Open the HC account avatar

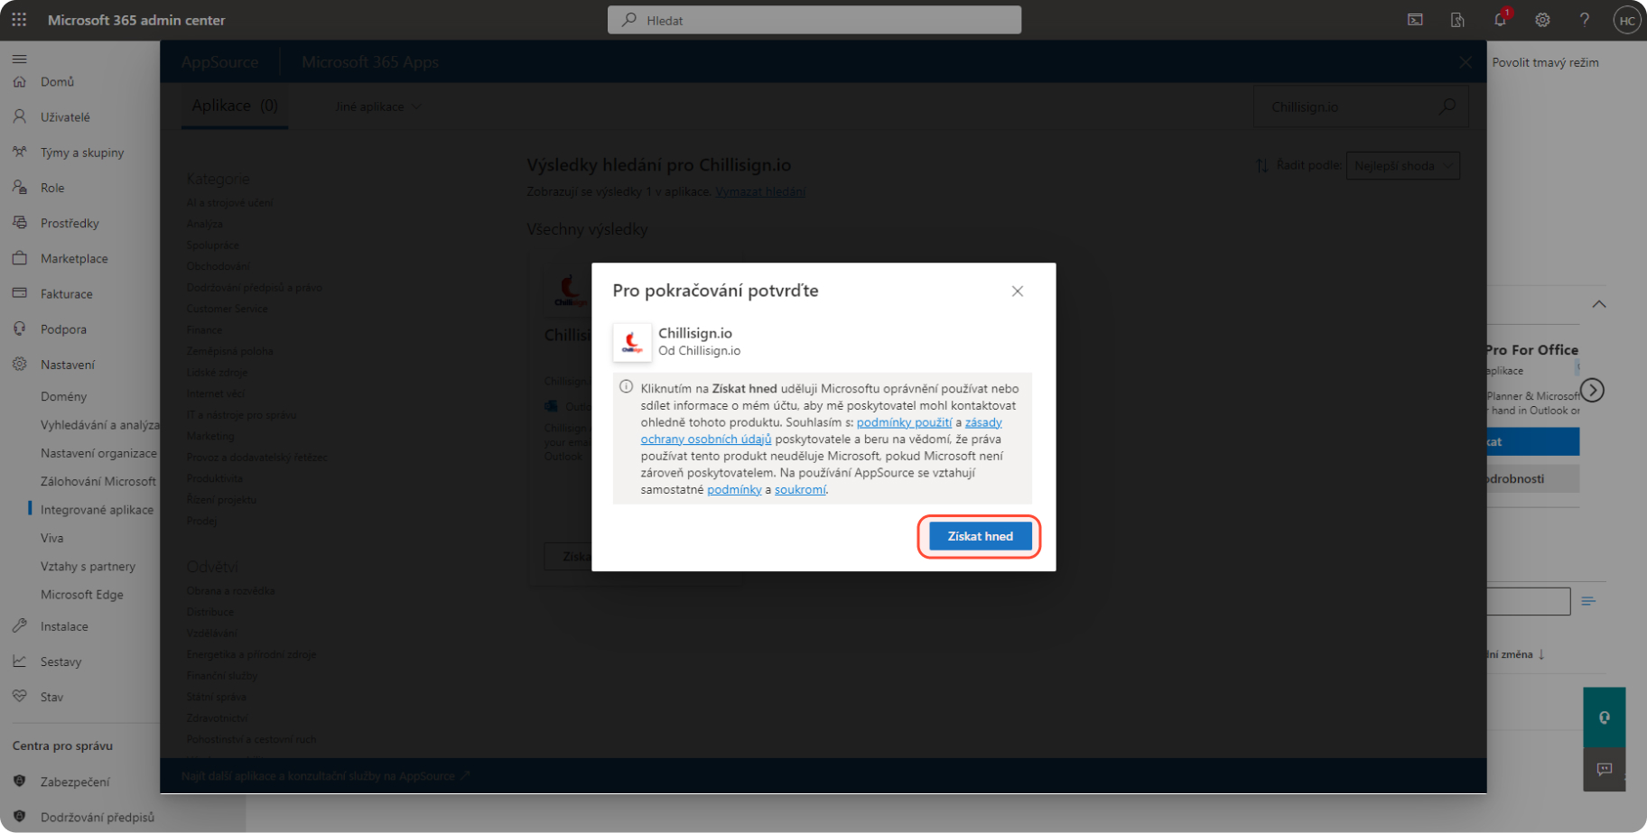1627,20
